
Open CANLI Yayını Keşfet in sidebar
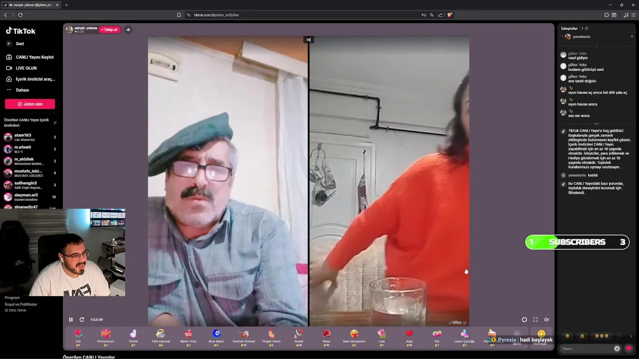(30, 57)
